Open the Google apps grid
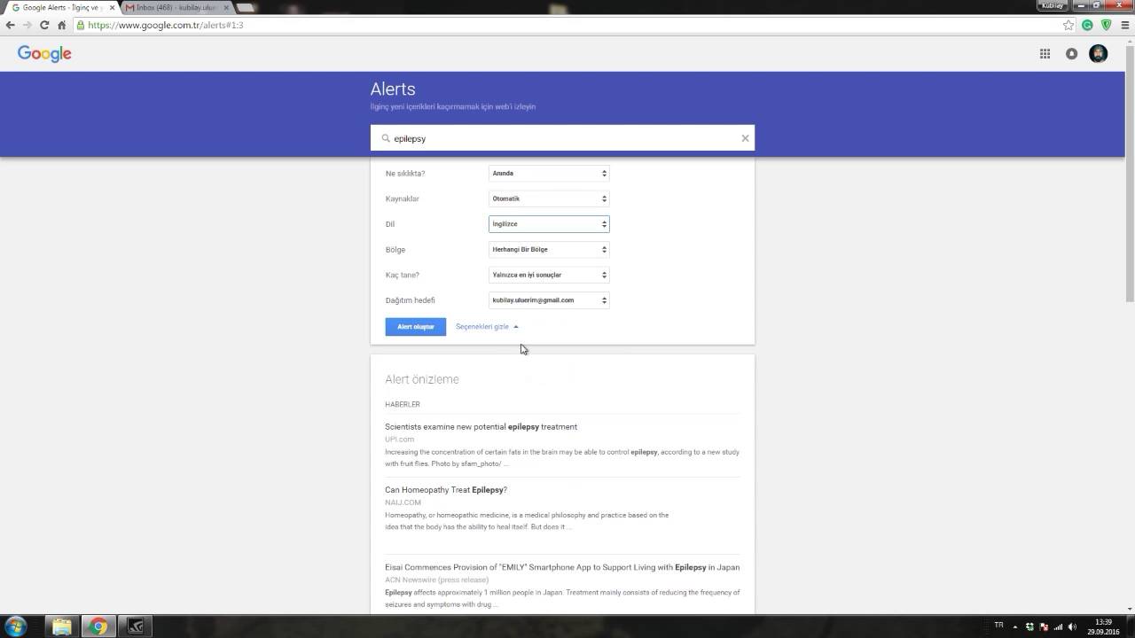The width and height of the screenshot is (1135, 638). point(1045,54)
